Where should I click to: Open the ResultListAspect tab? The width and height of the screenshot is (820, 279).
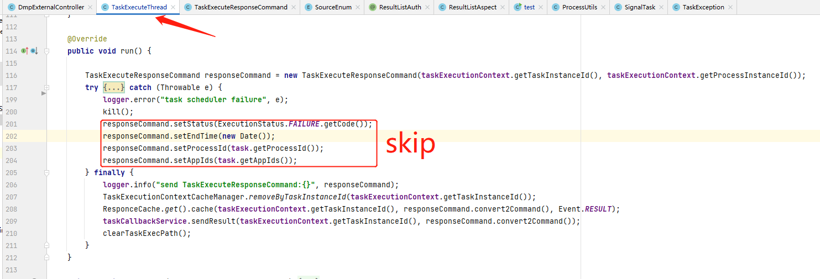472,7
